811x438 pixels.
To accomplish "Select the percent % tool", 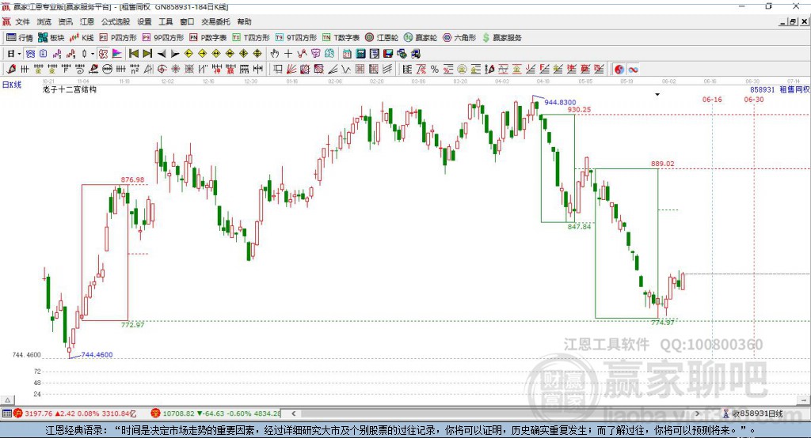I will pos(435,70).
